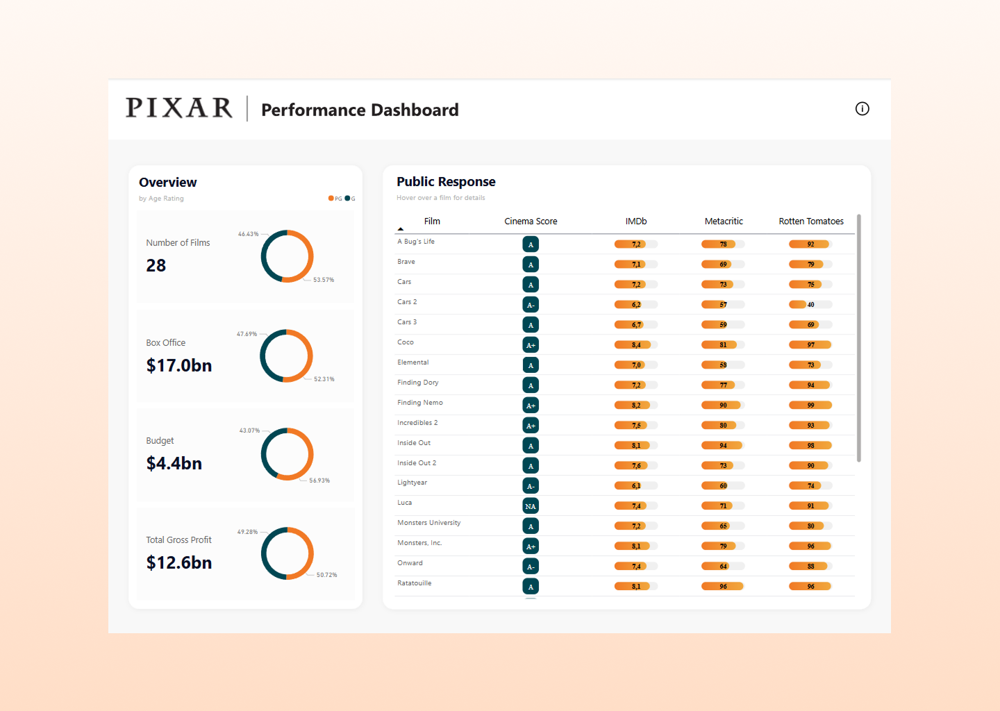
Task: Select the 'Coco' film name
Action: coord(406,342)
